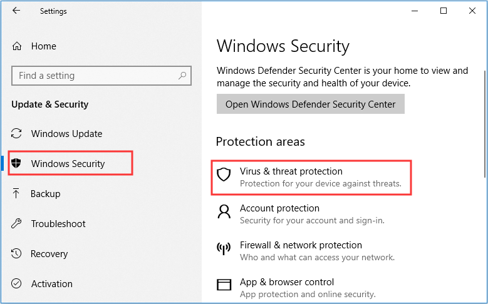
Task: Click the Windows Update refresh arrows icon
Action: (x=16, y=133)
